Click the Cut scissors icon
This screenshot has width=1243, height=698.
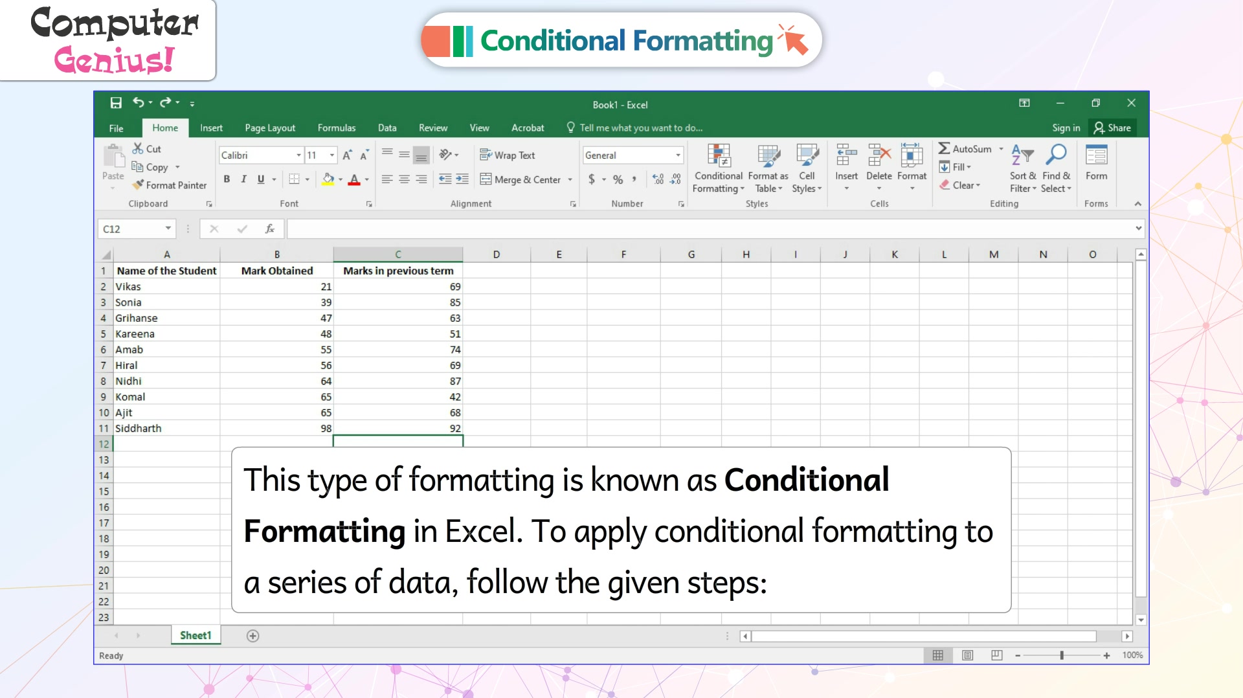(x=138, y=148)
